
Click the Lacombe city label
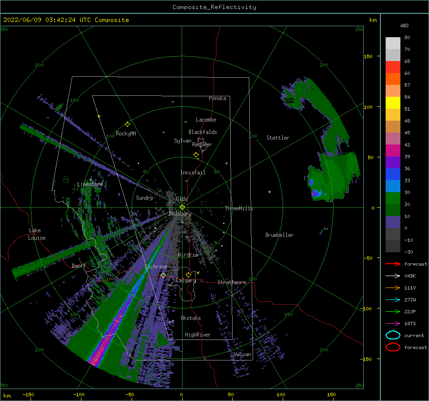(206, 120)
